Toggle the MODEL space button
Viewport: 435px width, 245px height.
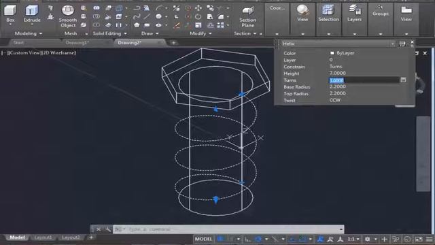(x=203, y=239)
